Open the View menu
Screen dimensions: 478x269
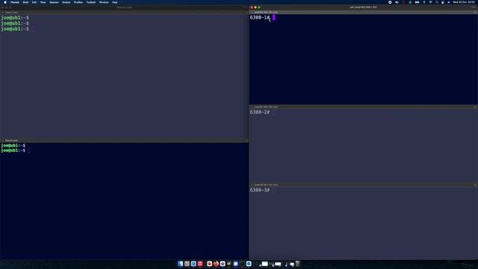click(x=43, y=2)
